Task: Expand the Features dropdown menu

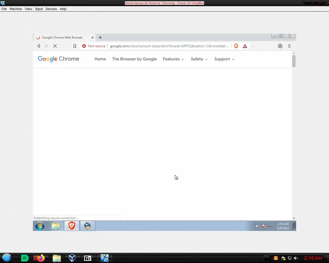Action: tap(173, 59)
